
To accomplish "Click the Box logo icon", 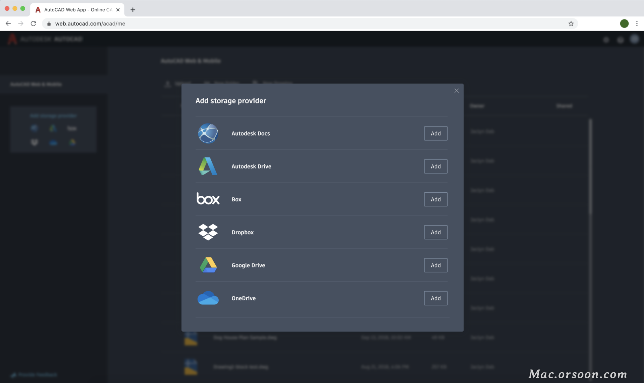I will (x=208, y=199).
